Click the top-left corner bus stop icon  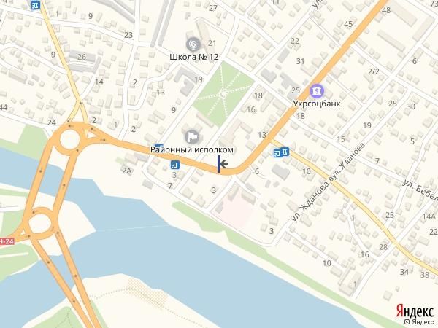coord(36,4)
